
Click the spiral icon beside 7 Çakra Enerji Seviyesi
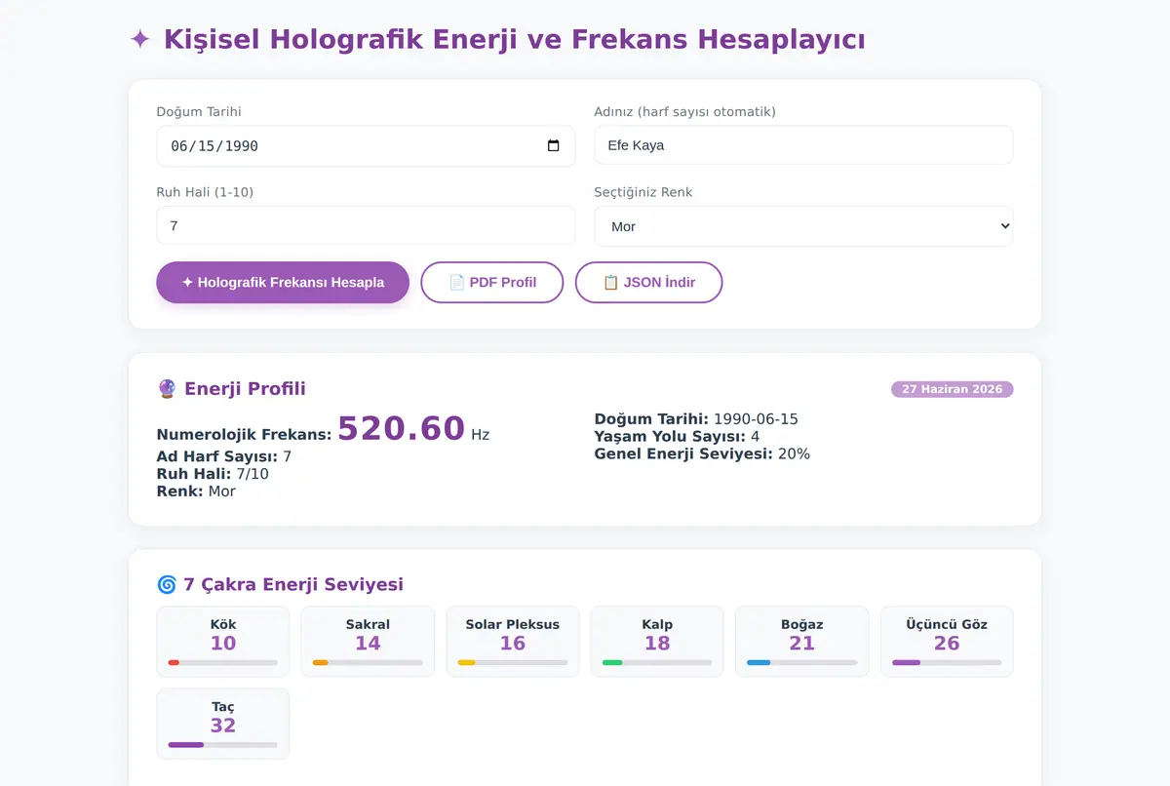pyautogui.click(x=167, y=585)
